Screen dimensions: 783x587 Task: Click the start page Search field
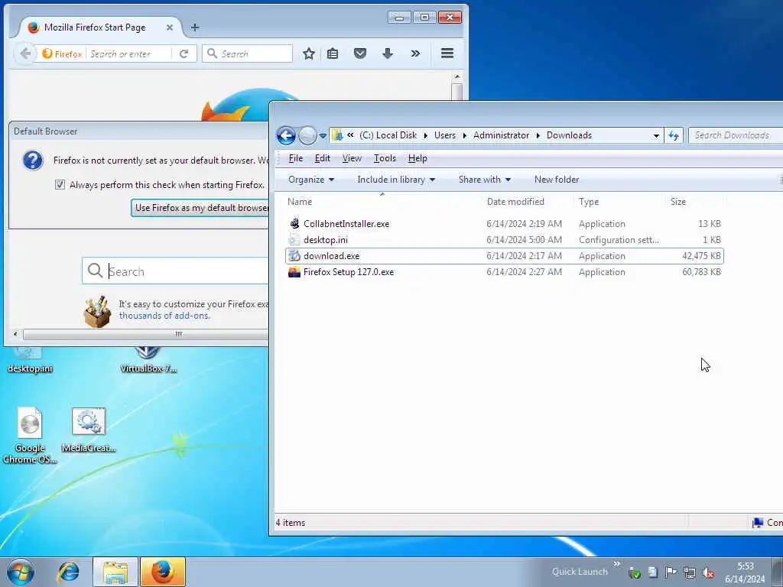[176, 271]
